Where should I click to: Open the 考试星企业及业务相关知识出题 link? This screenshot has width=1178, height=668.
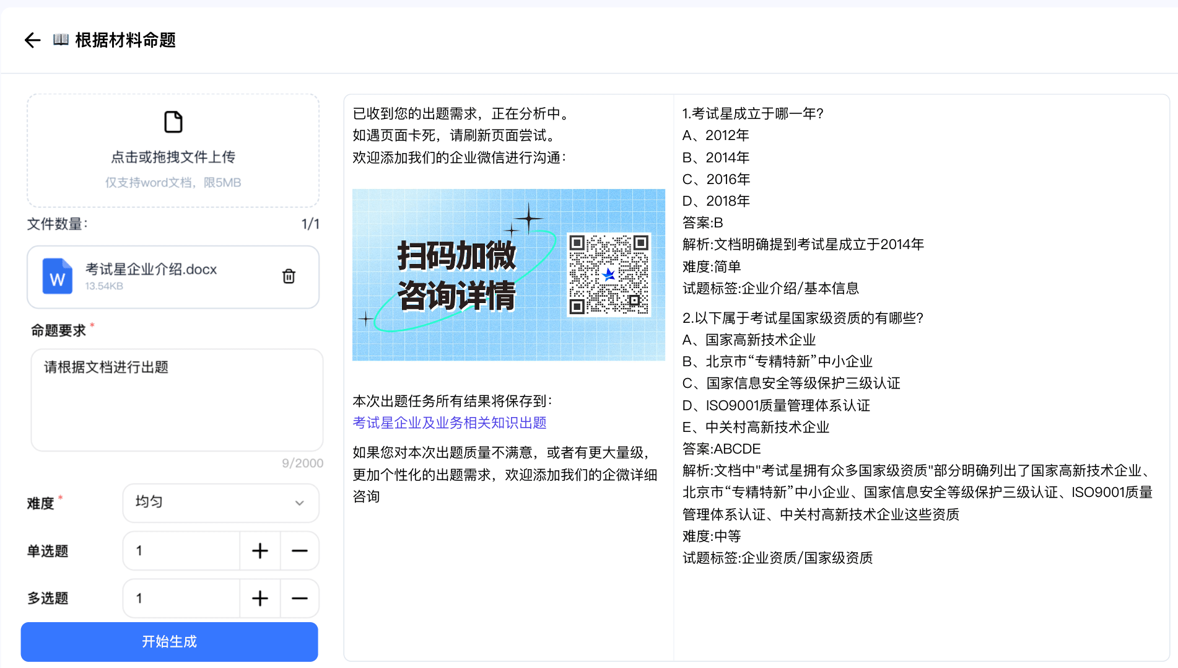click(449, 423)
